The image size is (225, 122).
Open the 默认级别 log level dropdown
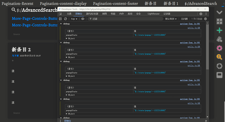click(x=171, y=19)
